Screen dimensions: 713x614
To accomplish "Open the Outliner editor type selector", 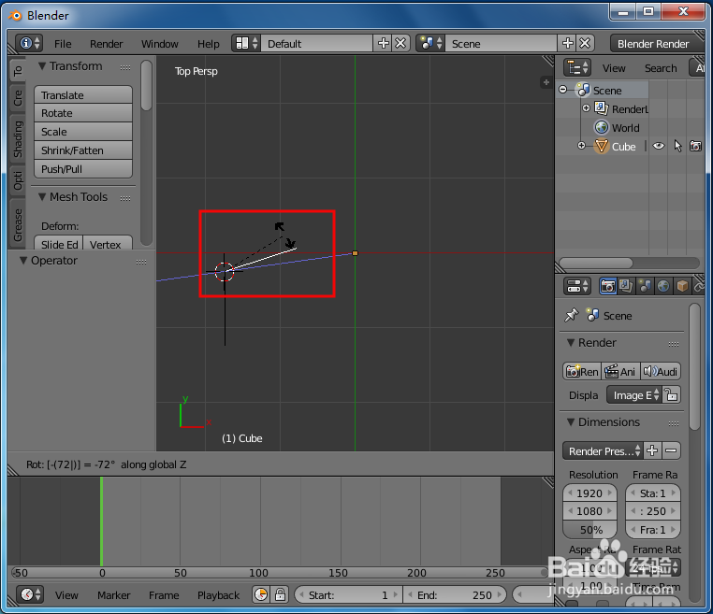I will [577, 68].
